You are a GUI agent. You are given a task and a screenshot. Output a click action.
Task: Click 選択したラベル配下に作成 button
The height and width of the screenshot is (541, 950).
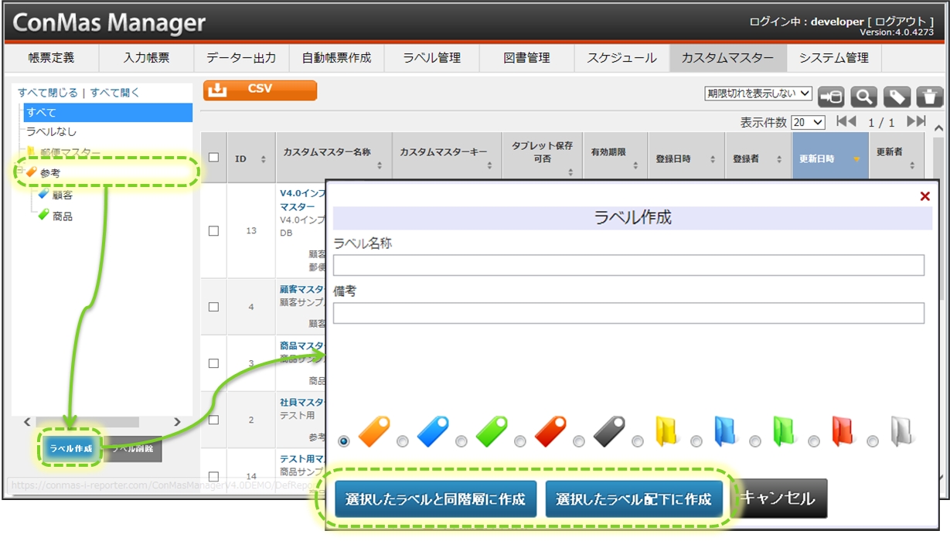633,499
